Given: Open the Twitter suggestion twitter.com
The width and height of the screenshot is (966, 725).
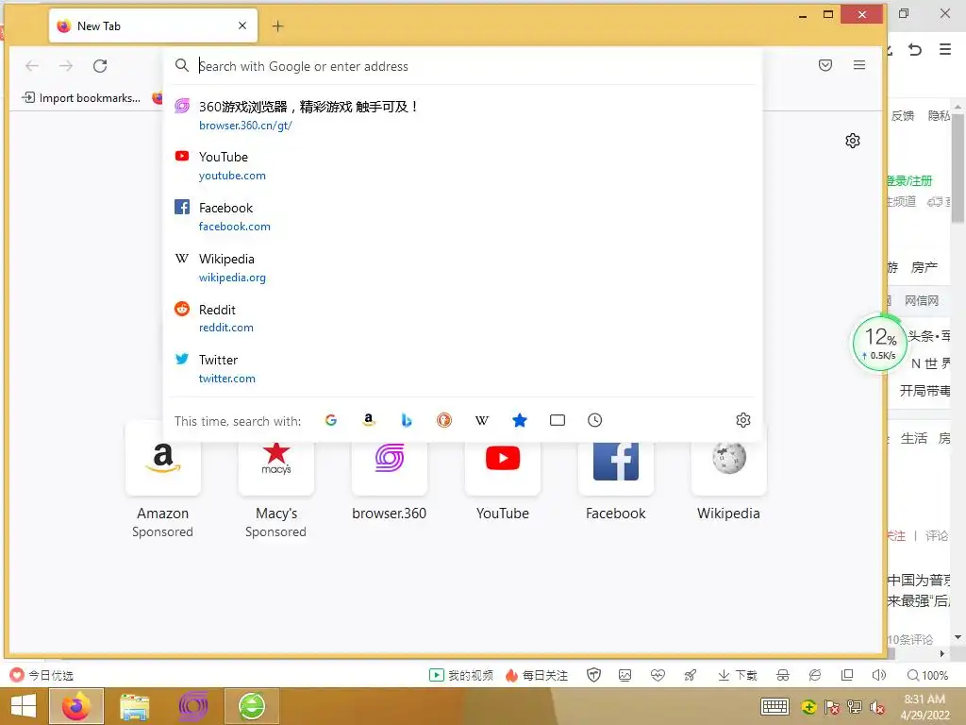Looking at the screenshot, I should click(462, 369).
